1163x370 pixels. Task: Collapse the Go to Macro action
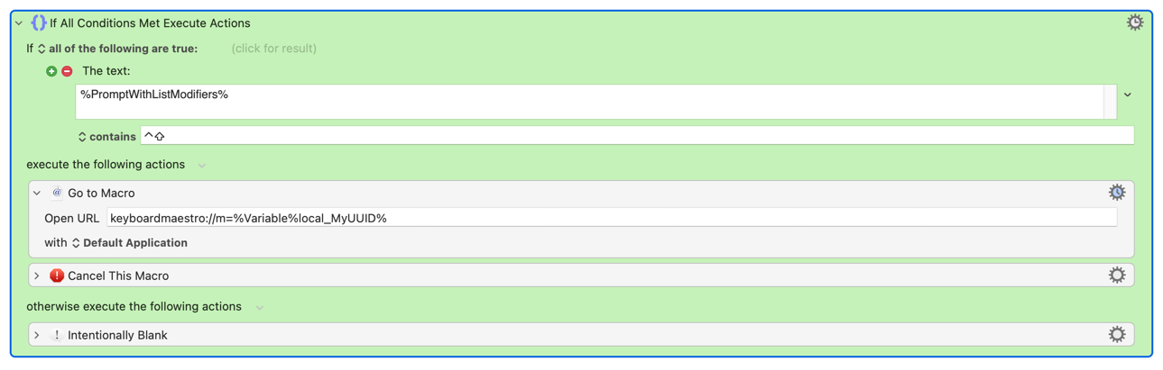(x=37, y=193)
